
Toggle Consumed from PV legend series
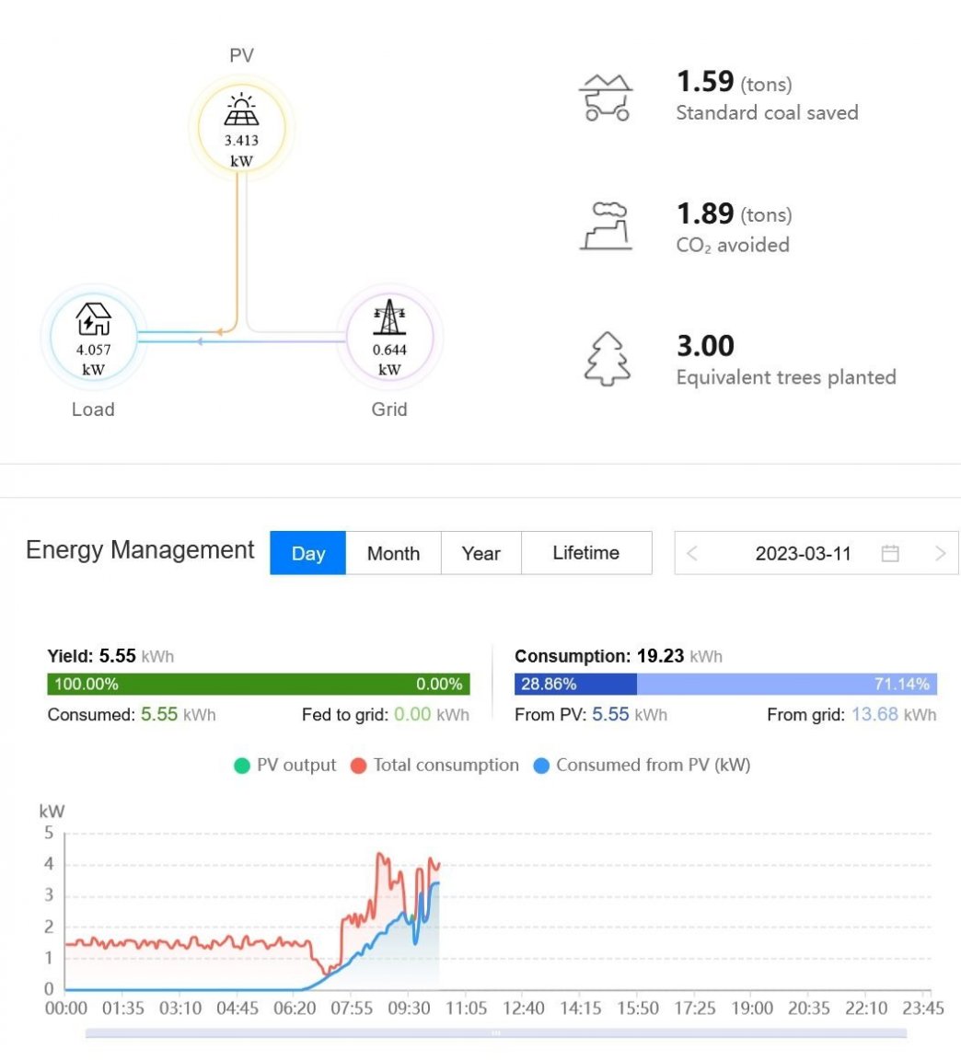pyautogui.click(x=643, y=765)
